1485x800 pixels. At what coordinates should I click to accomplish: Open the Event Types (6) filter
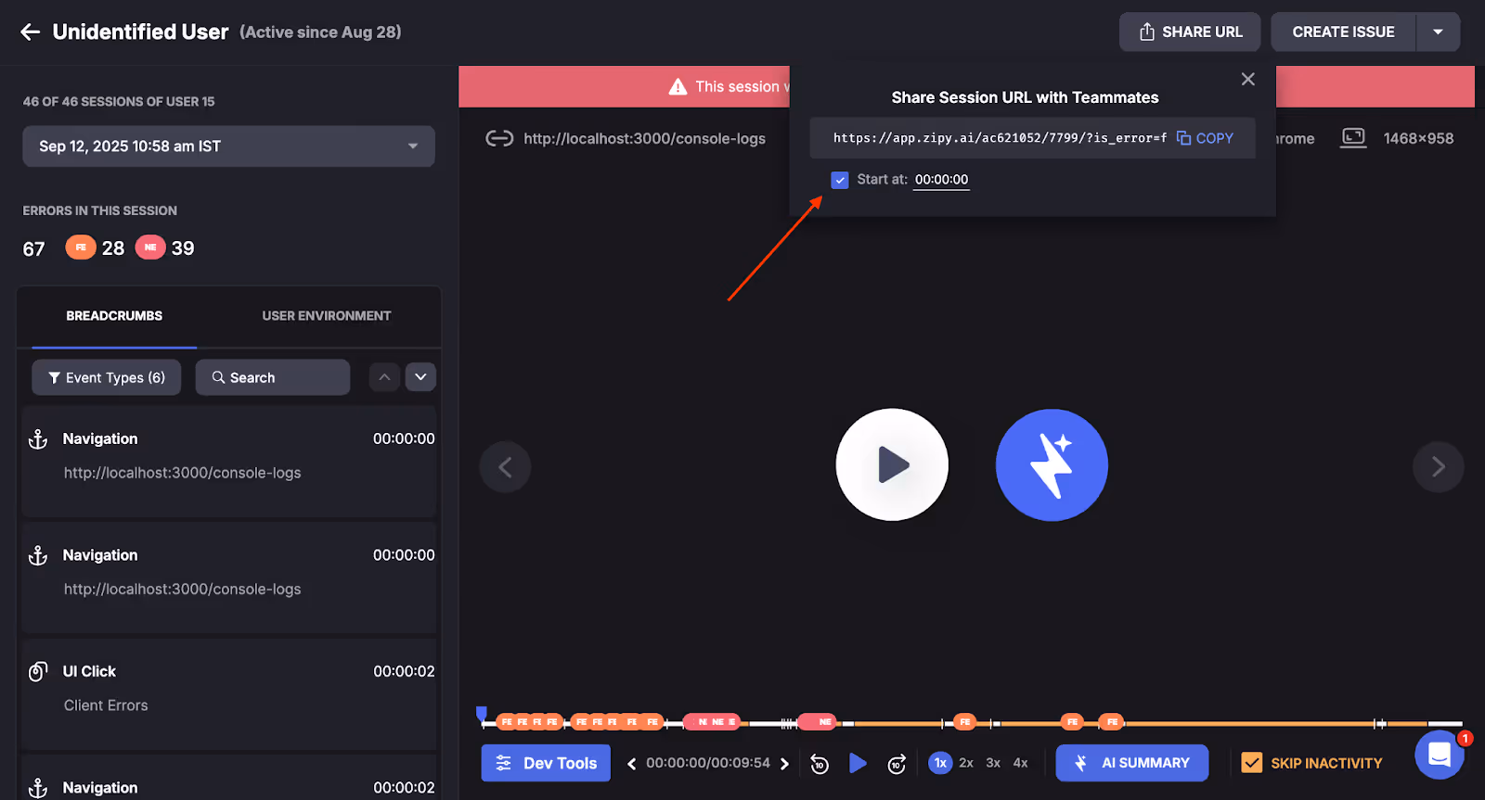pos(107,377)
